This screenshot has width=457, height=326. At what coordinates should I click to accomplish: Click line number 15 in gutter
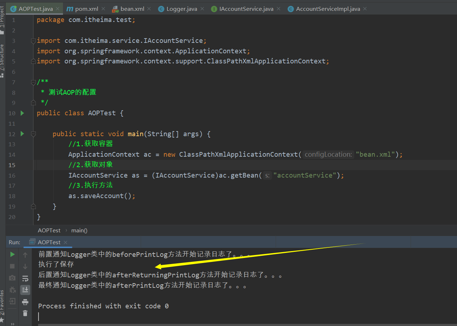pyautogui.click(x=12, y=165)
